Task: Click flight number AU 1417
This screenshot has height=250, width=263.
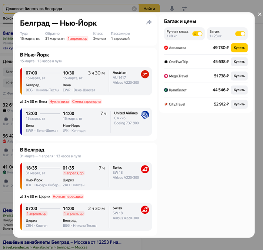Action: (119, 78)
